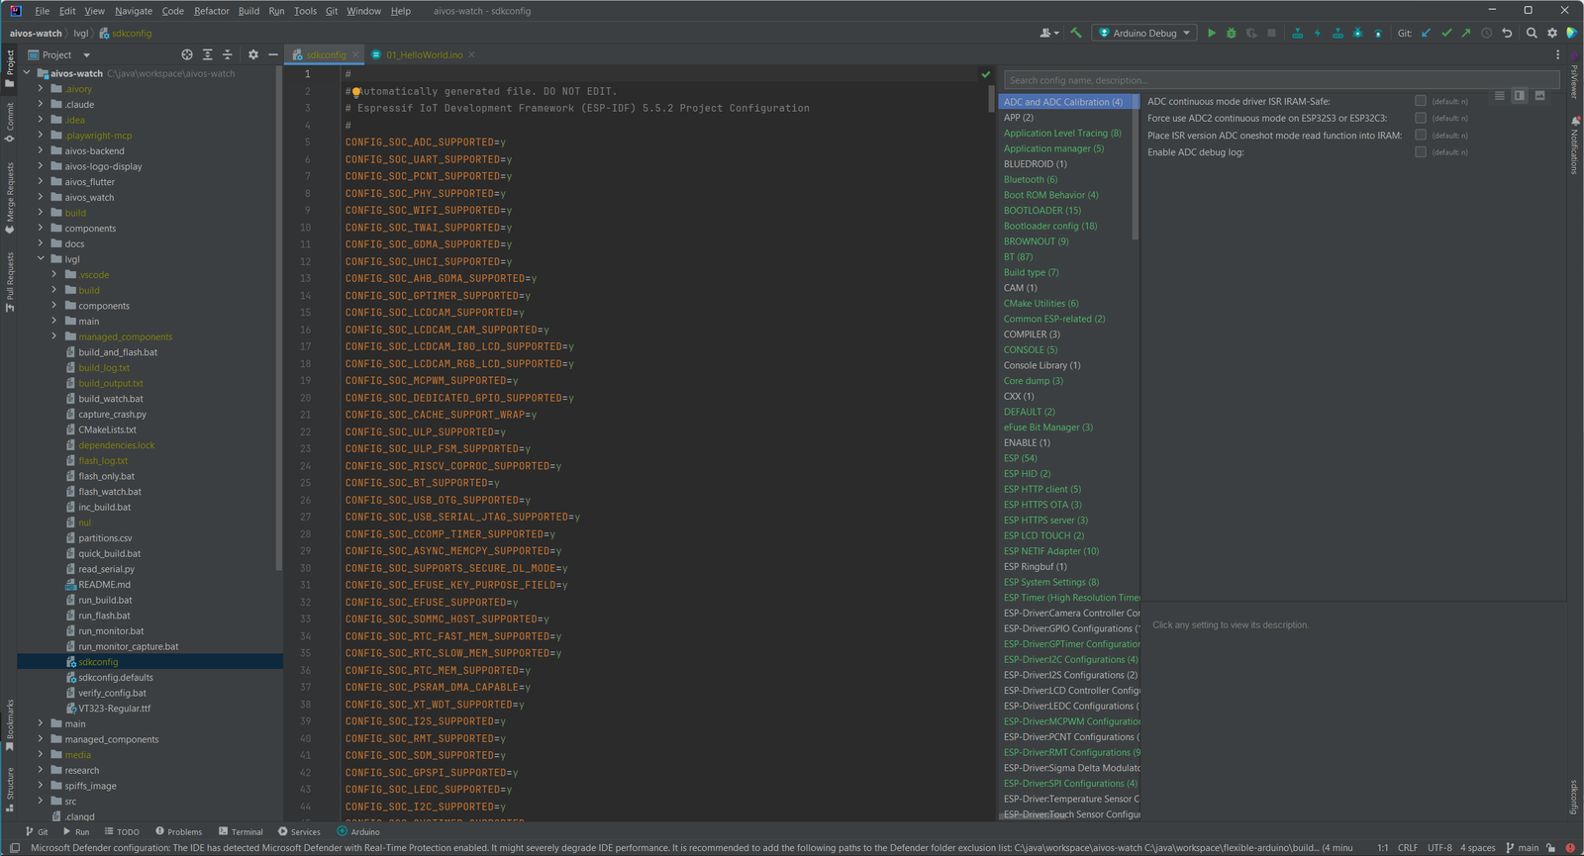Viewport: 1584px width, 856px height.
Task: Expand the research folder
Action: (41, 770)
